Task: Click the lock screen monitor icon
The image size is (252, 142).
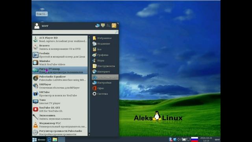Action: click(x=103, y=25)
